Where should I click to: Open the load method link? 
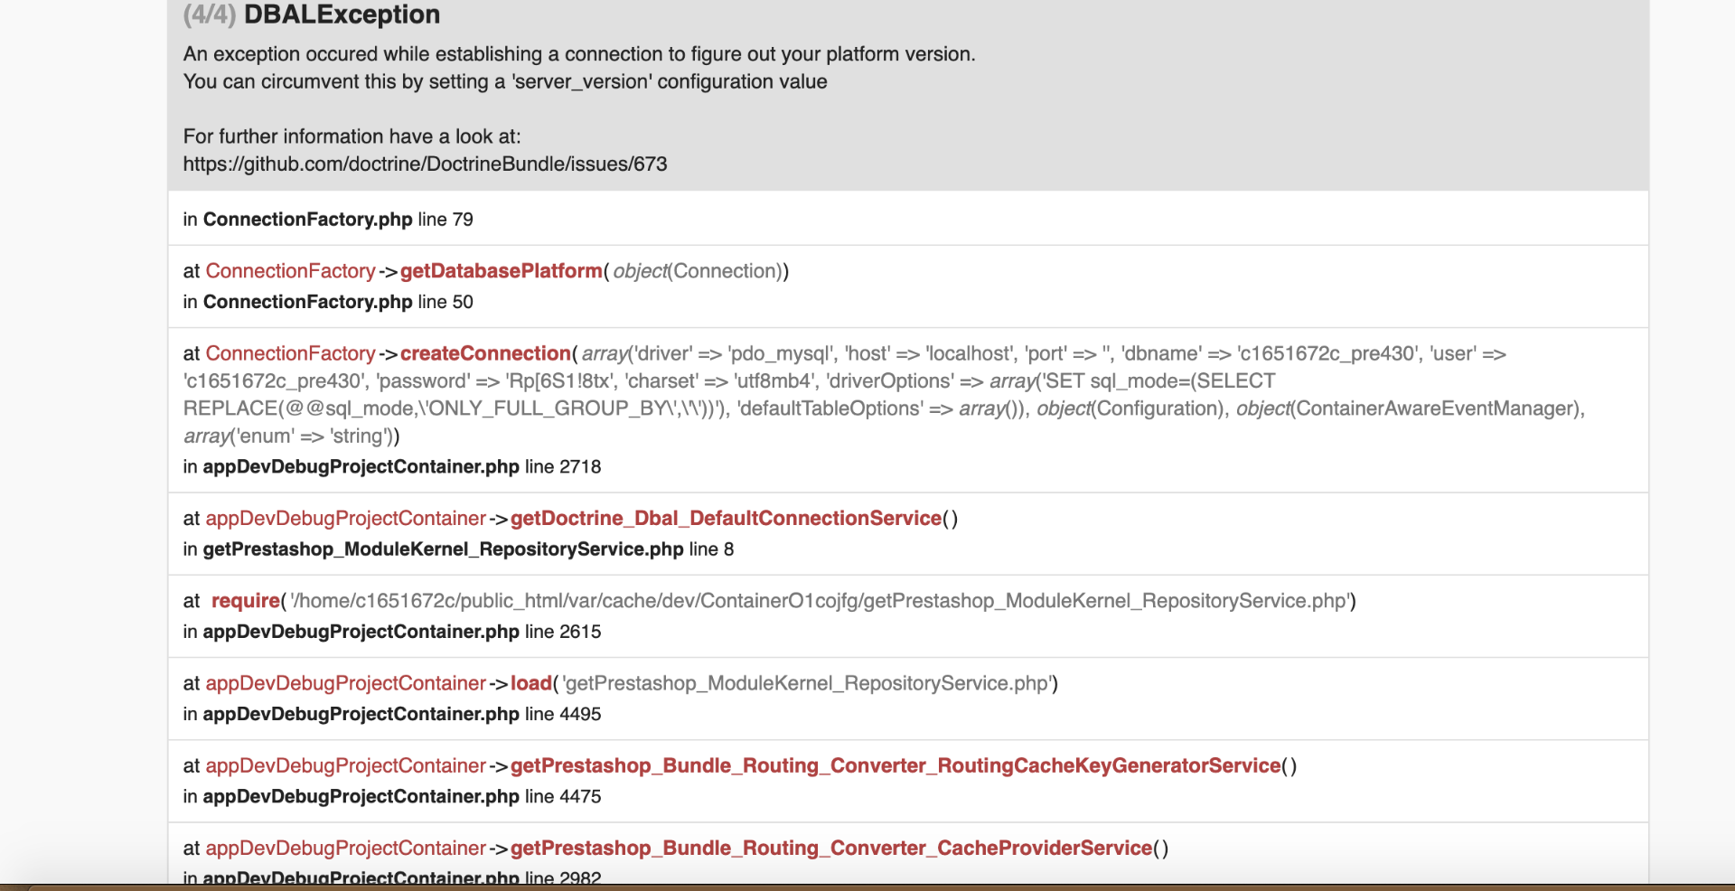point(530,683)
